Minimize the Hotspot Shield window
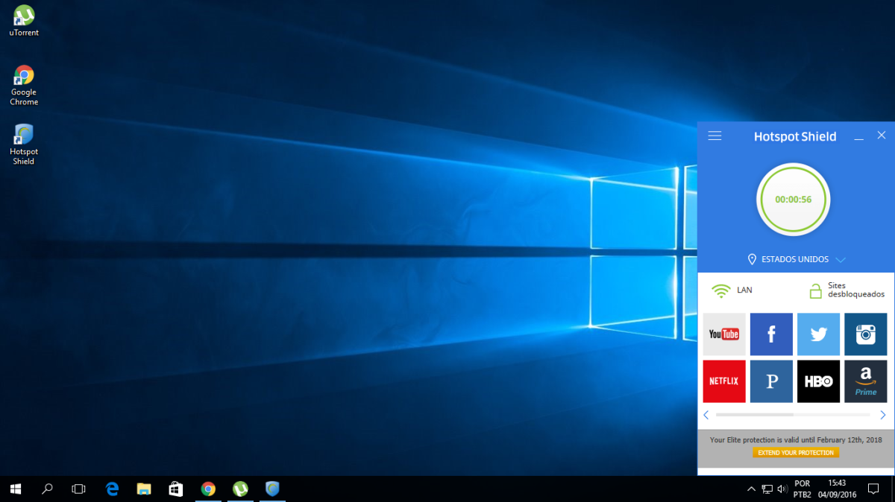The height and width of the screenshot is (502, 895). tap(859, 137)
